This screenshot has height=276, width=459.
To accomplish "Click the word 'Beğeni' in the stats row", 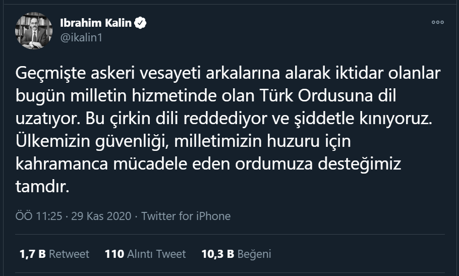I will [x=254, y=254].
